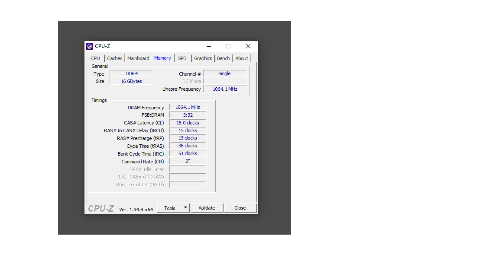Click the Close button at bottom
Viewport: 499px width, 280px height.
coord(240,208)
